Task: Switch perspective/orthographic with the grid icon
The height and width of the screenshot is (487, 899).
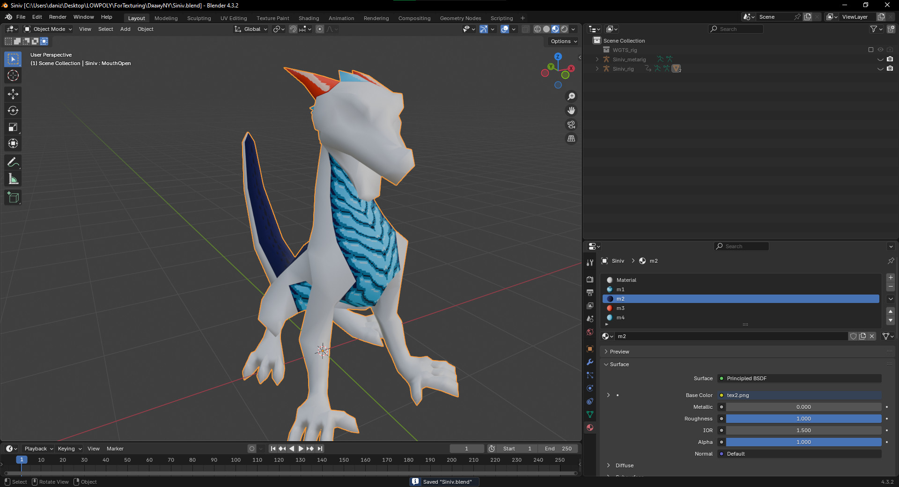Action: [571, 139]
